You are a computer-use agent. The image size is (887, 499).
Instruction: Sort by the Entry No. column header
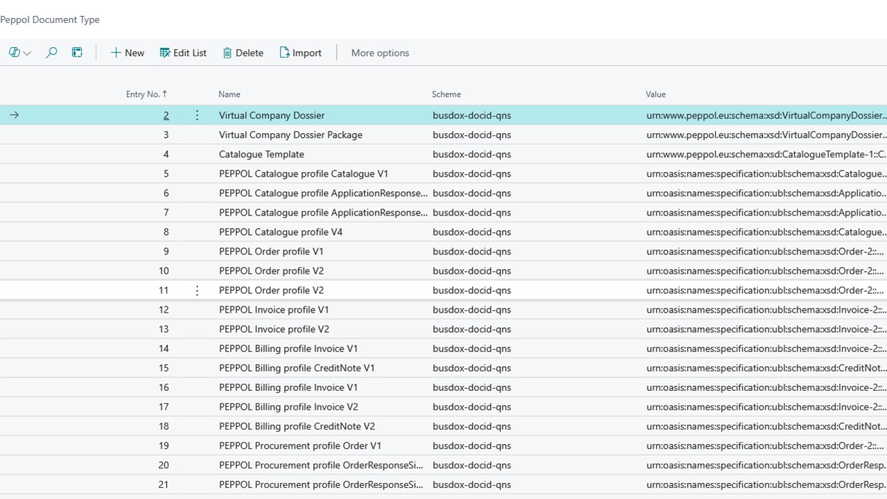(x=147, y=94)
